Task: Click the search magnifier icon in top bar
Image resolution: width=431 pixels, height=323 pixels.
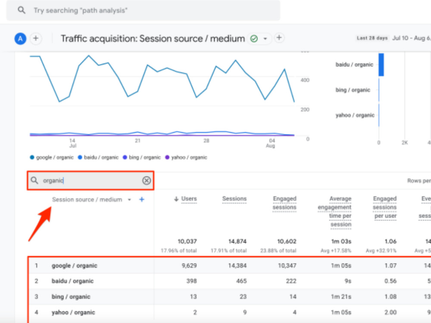Action: coord(21,10)
